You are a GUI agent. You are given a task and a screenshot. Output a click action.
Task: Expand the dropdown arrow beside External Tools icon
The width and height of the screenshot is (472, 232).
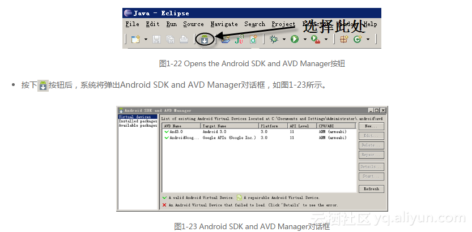coord(326,40)
